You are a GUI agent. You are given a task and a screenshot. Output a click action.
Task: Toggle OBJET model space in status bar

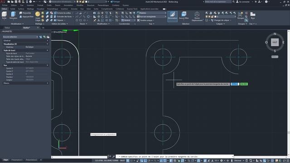point(122,161)
